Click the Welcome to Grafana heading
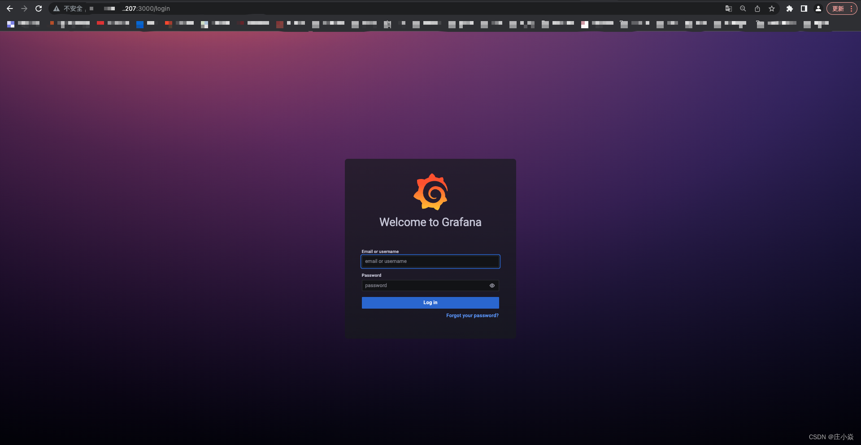 [430, 222]
